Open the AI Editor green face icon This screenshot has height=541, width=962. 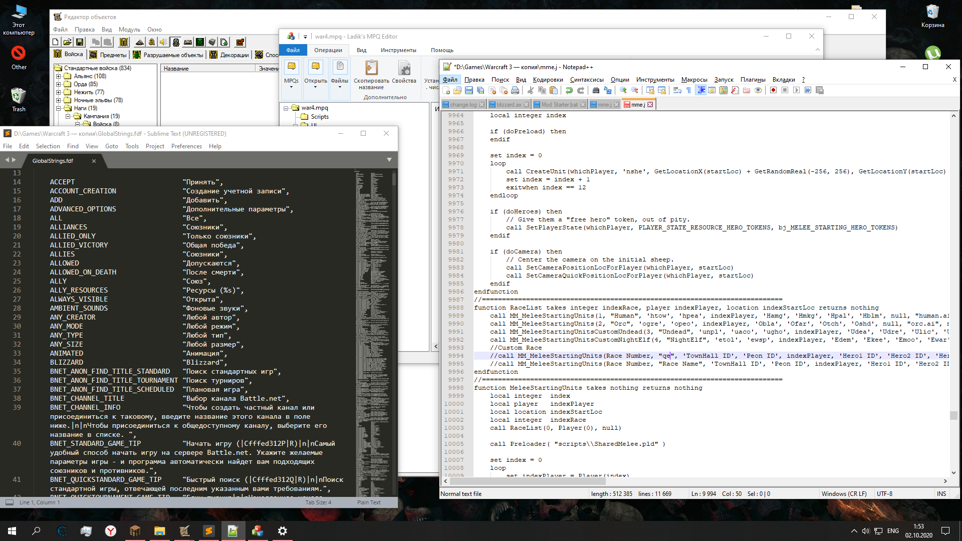200,43
